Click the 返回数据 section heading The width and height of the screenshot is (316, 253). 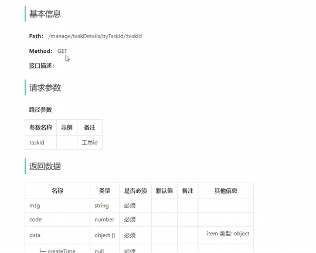coord(45,166)
